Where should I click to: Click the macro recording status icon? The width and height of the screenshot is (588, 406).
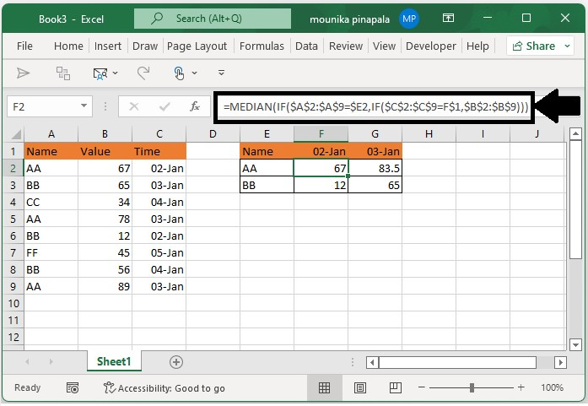point(73,388)
